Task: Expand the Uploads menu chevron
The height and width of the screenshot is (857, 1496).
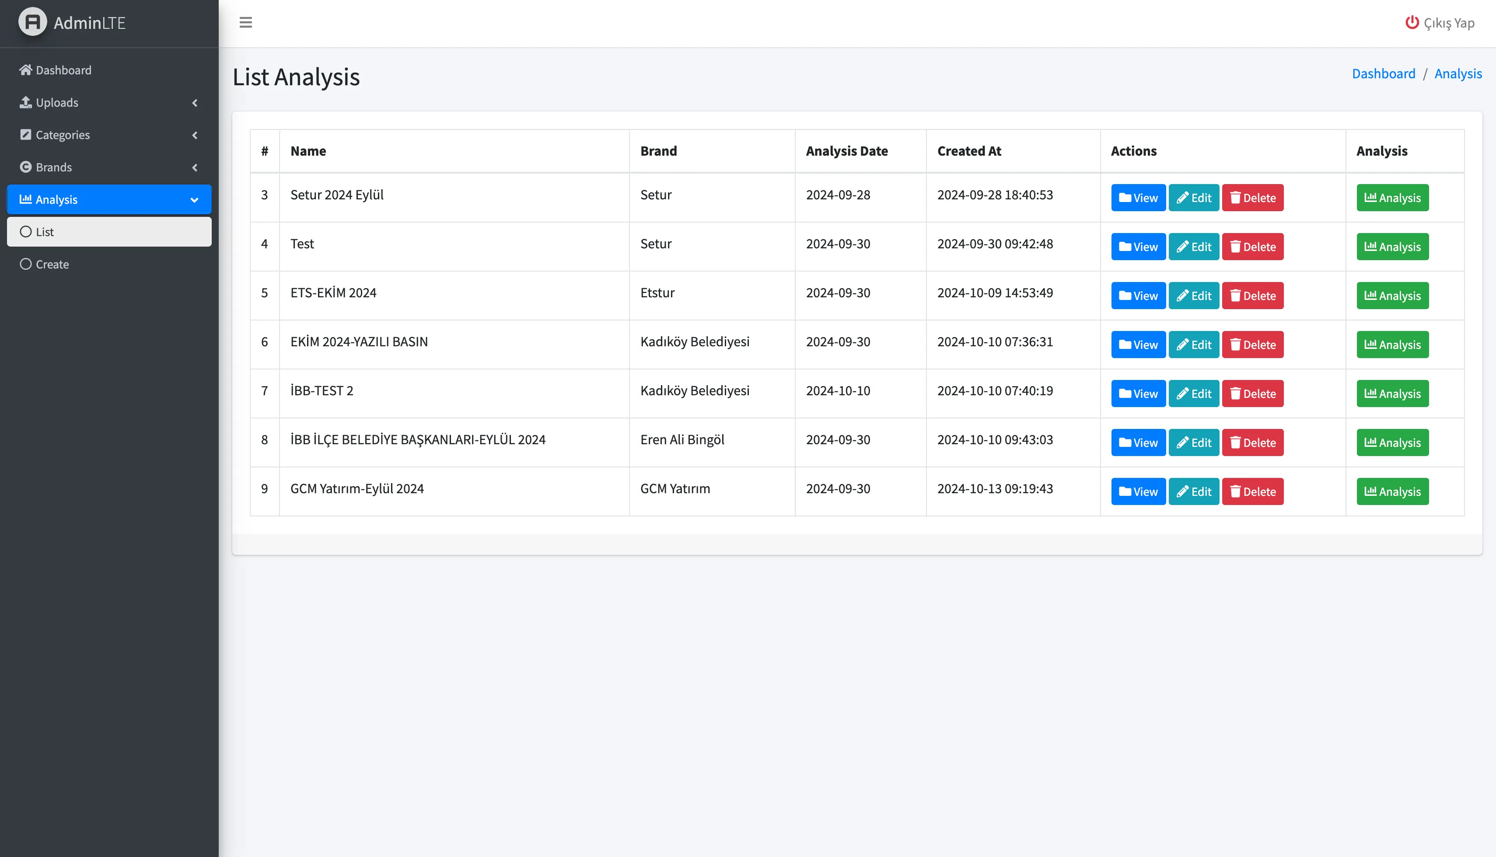Action: click(194, 103)
